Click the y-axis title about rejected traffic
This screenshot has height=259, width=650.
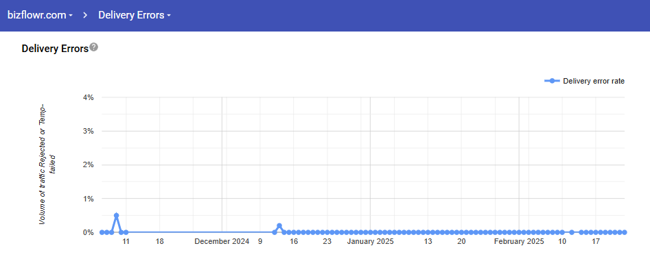click(x=49, y=164)
